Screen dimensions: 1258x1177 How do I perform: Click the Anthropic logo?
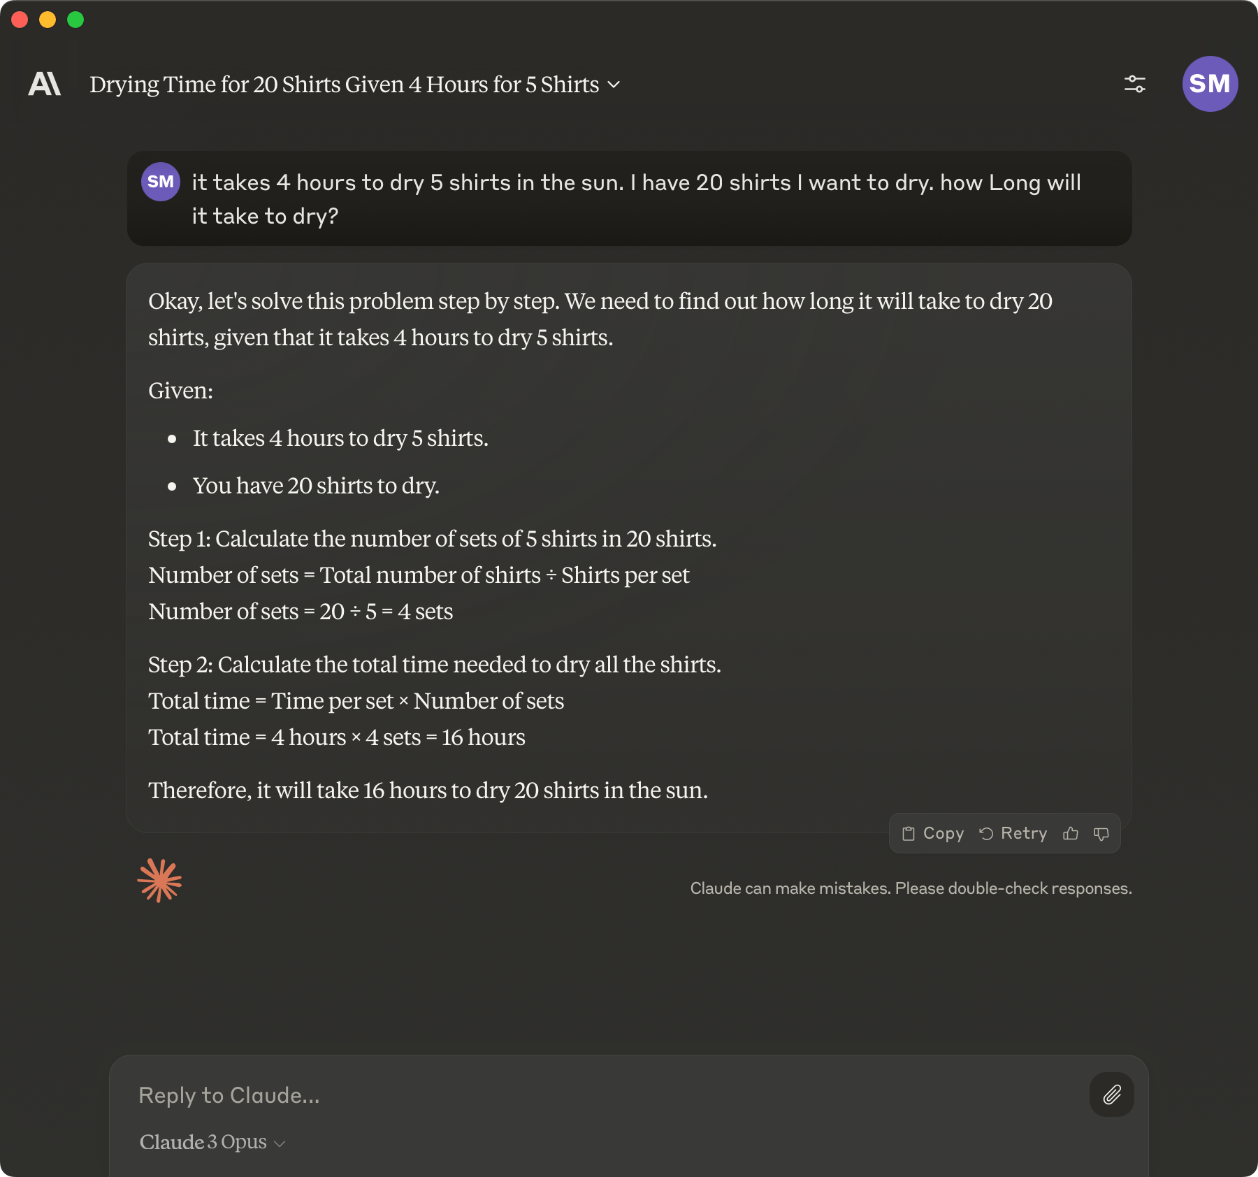coord(45,84)
